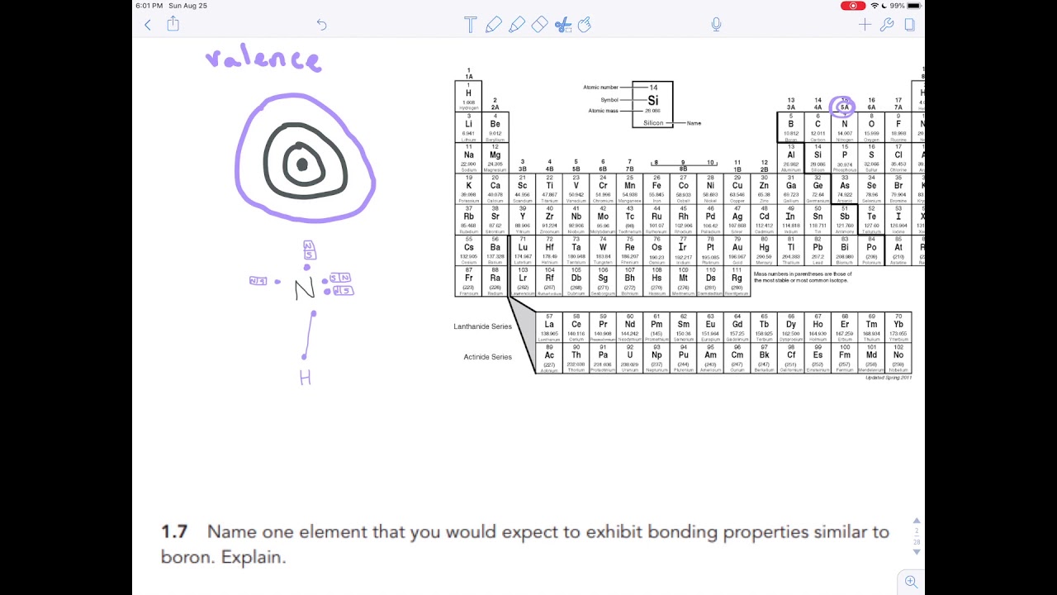Tap the Nitrogen N cell in table
This screenshot has height=595, width=1057.
tap(844, 127)
